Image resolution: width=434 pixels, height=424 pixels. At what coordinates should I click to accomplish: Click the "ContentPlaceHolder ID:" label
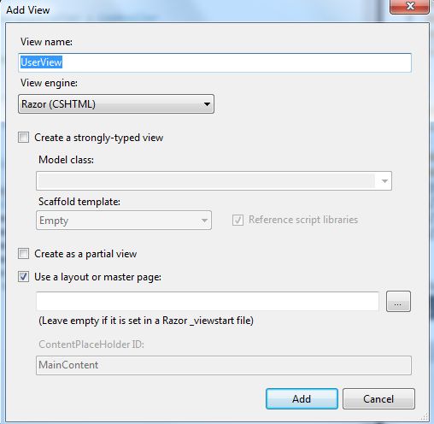pos(91,344)
